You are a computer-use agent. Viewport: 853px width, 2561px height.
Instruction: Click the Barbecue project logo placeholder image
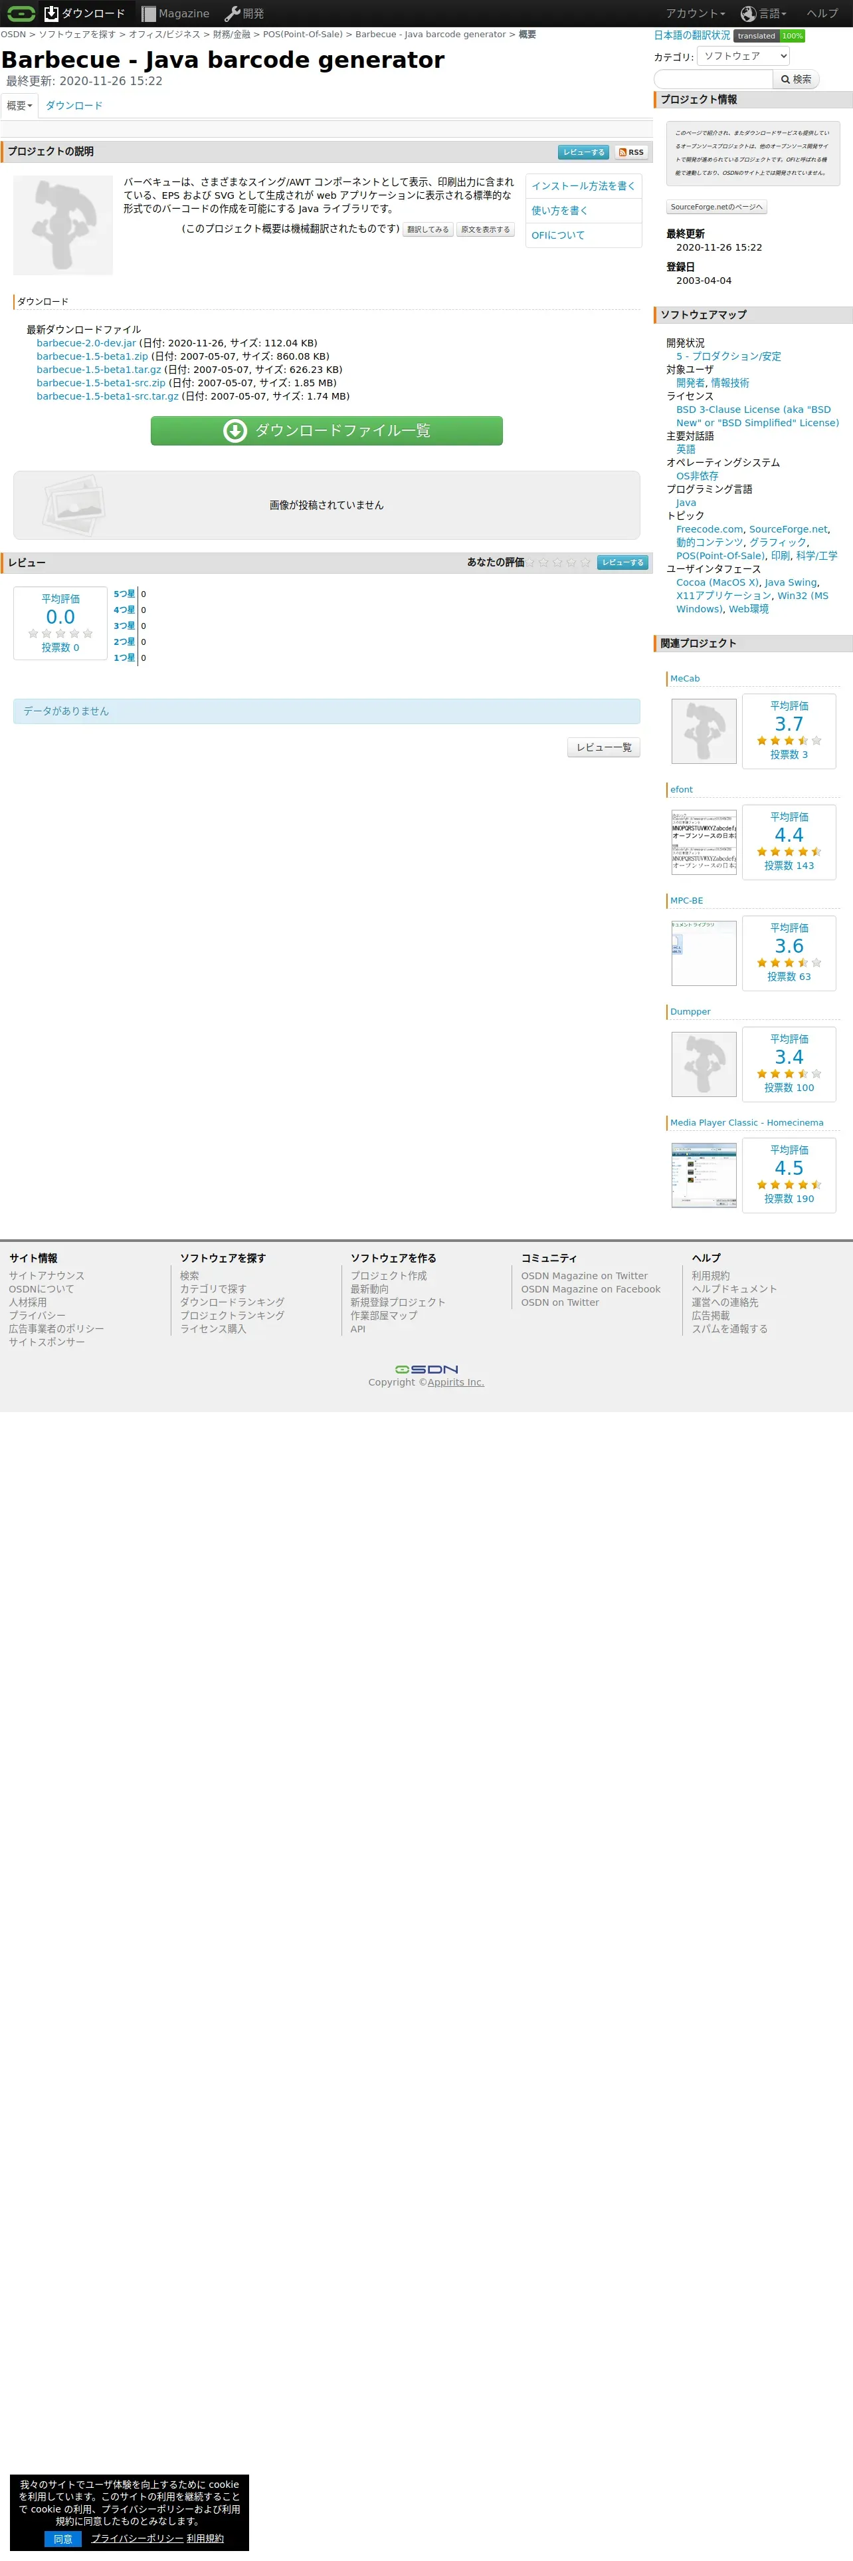point(62,225)
